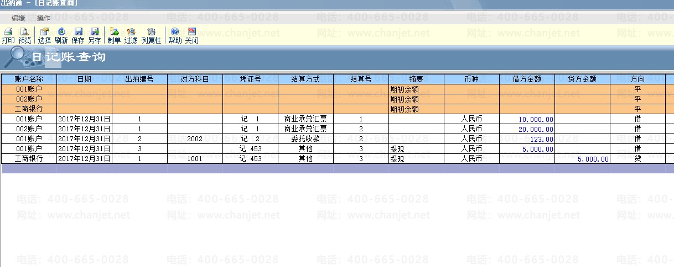This screenshot has width=674, height=267.
Task: Click the 2002 对方科目 cell
Action: tap(195, 139)
